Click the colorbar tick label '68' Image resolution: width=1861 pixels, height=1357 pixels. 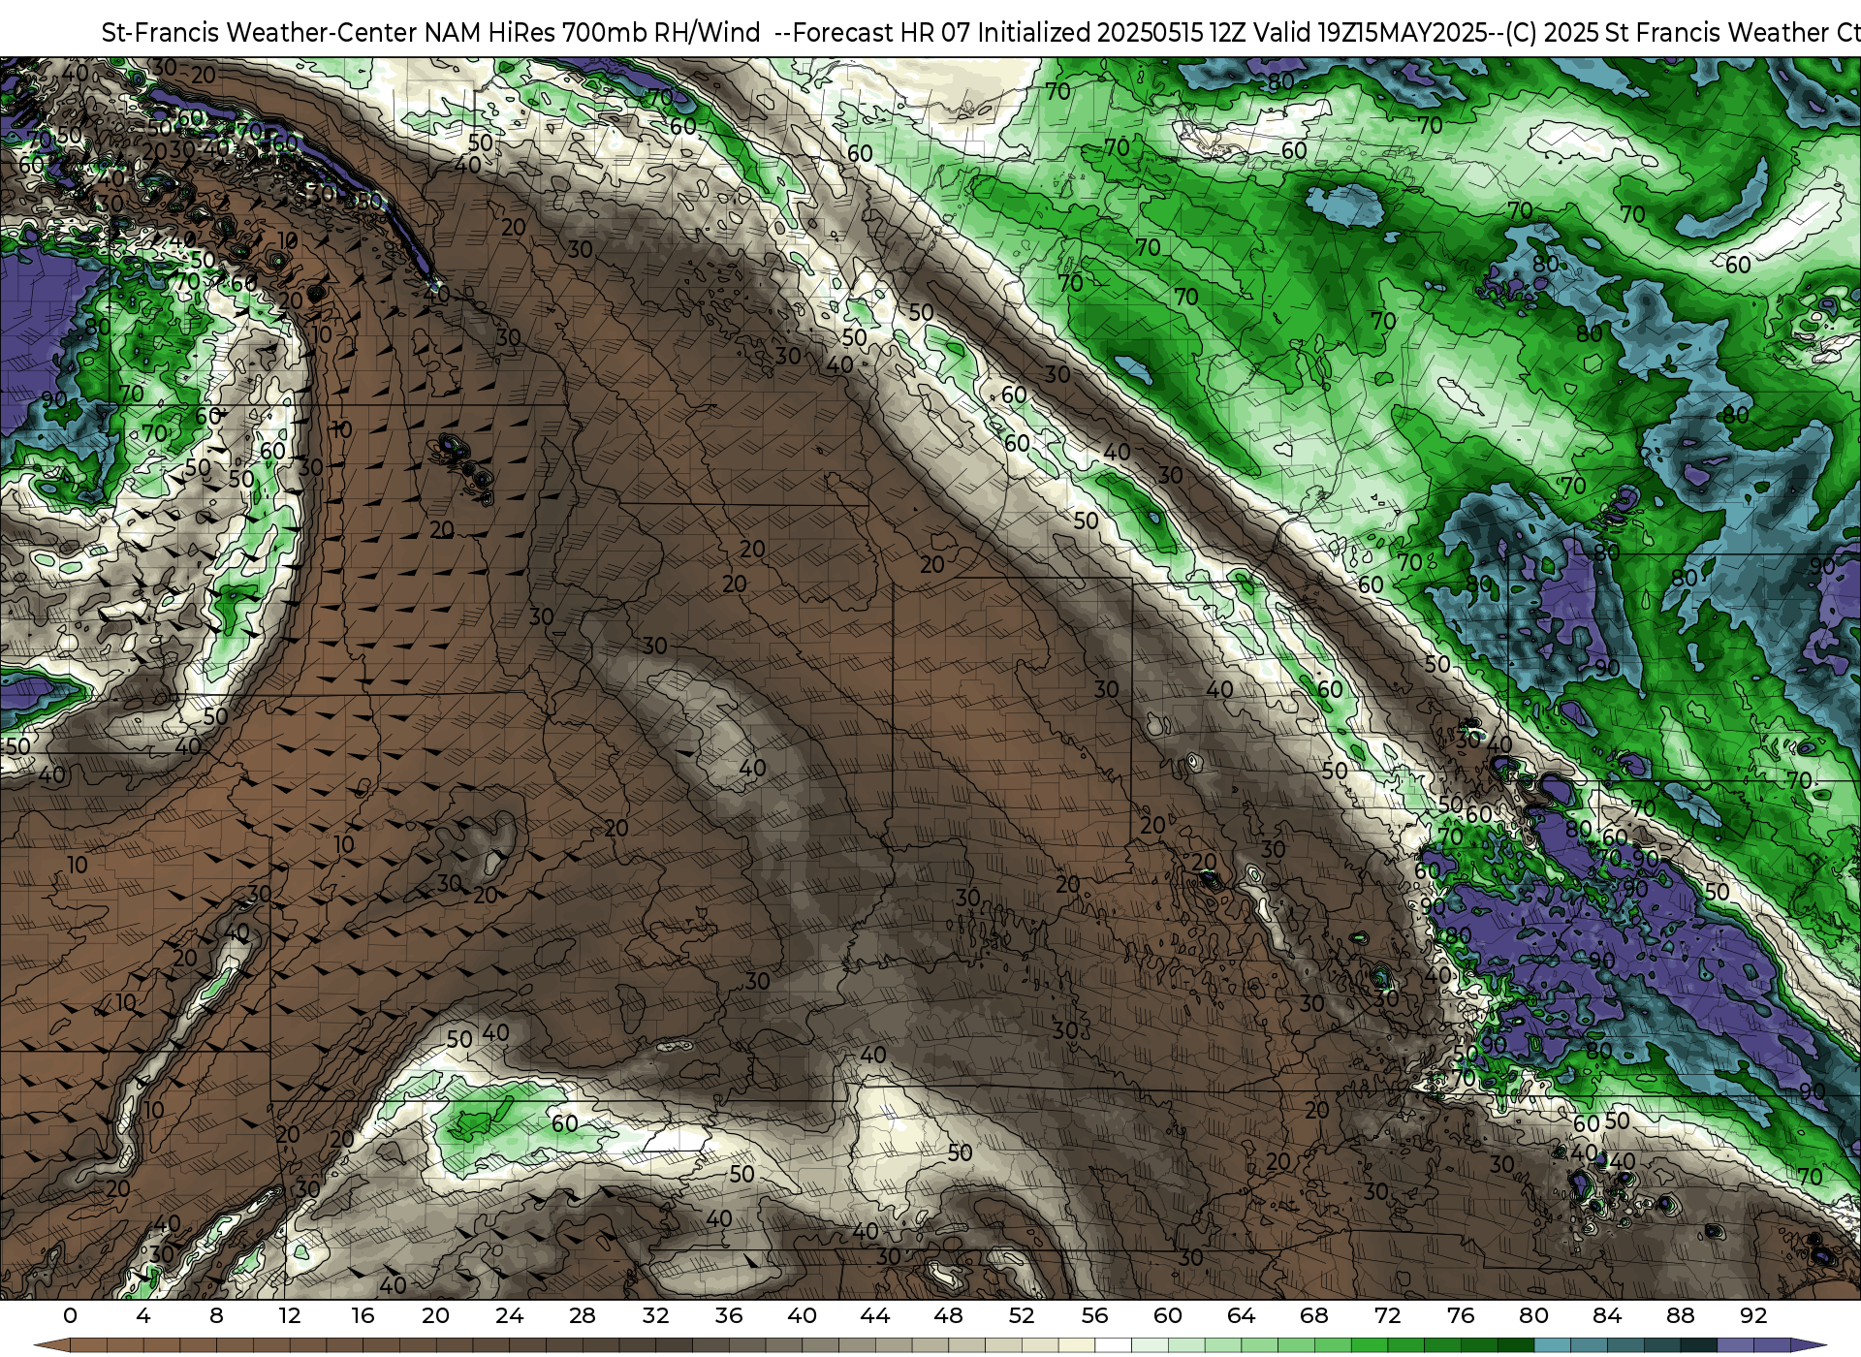click(1314, 1315)
